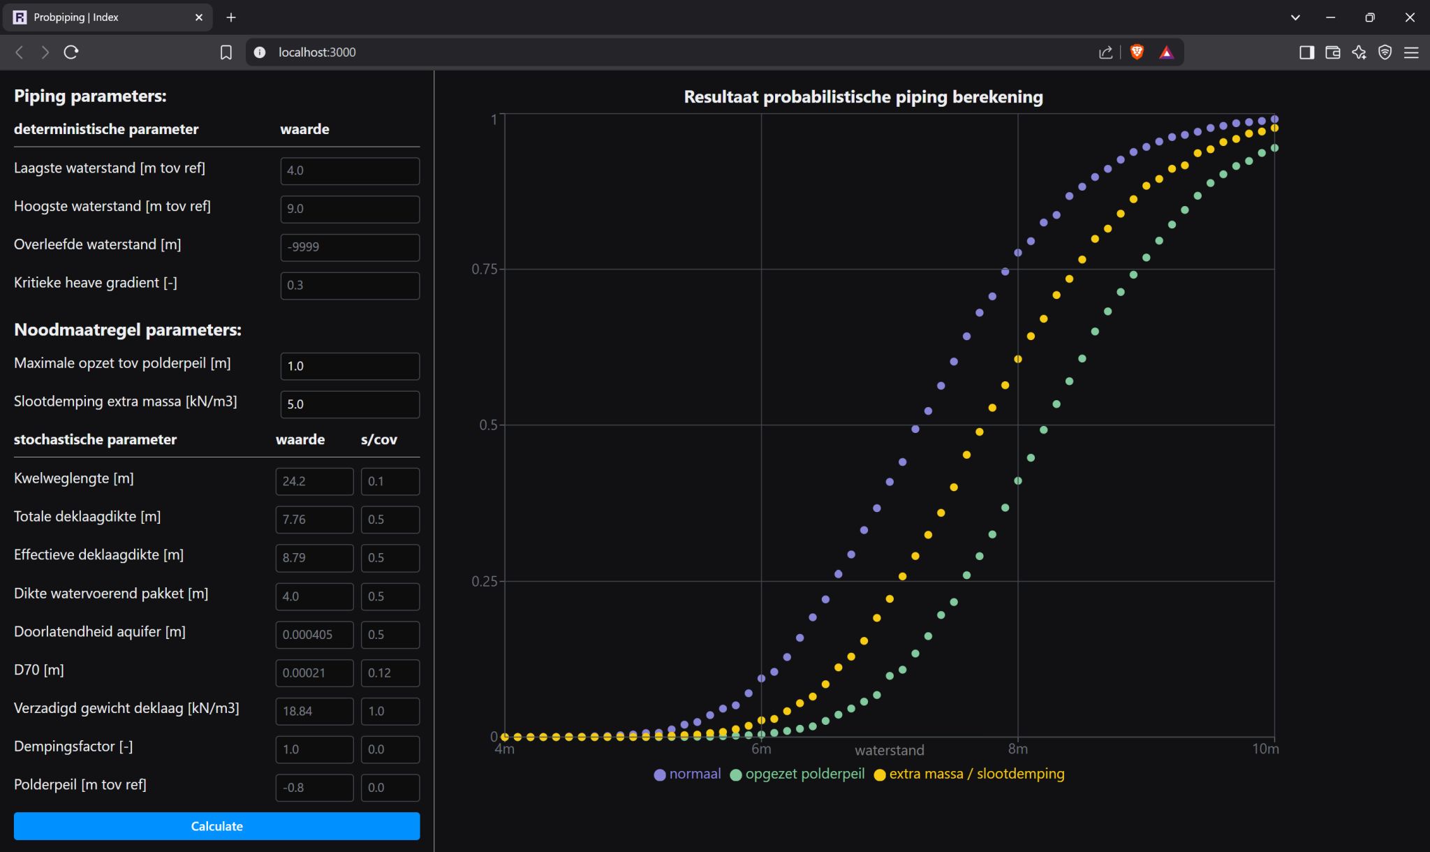The image size is (1430, 852).
Task: Open the Brave VPN shield icon
Action: [x=1385, y=52]
